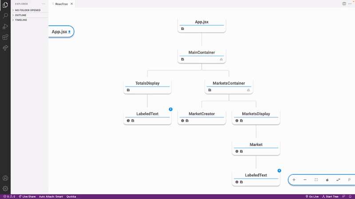
Task: Click the zoom in plus icon
Action: pyautogui.click(x=294, y=180)
